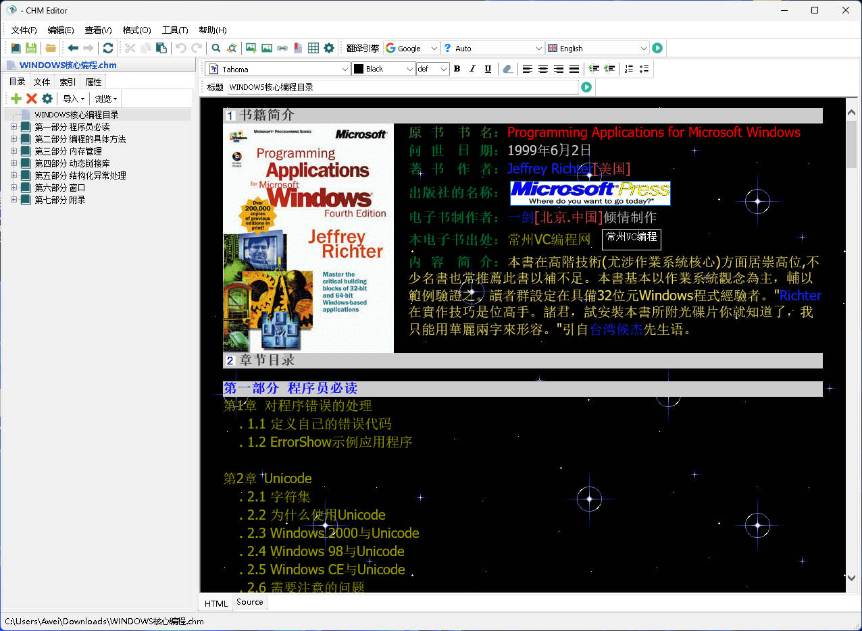Open the 帮助(H) menu

213,30
